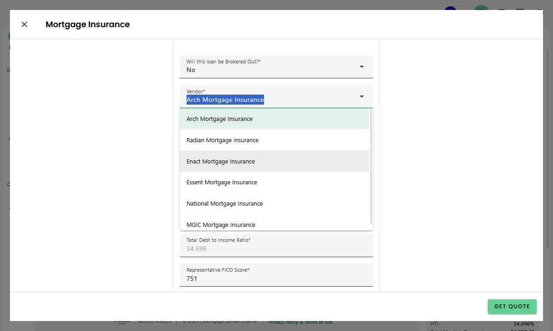Click the highlighted Vendor text input
This screenshot has height=331, width=553.
[x=225, y=100]
